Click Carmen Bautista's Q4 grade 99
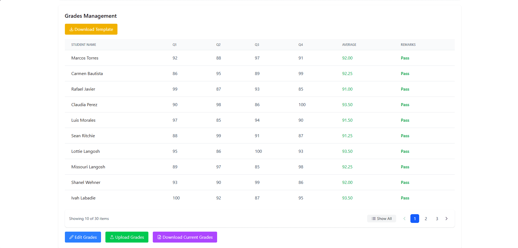518x248 pixels. (x=301, y=74)
